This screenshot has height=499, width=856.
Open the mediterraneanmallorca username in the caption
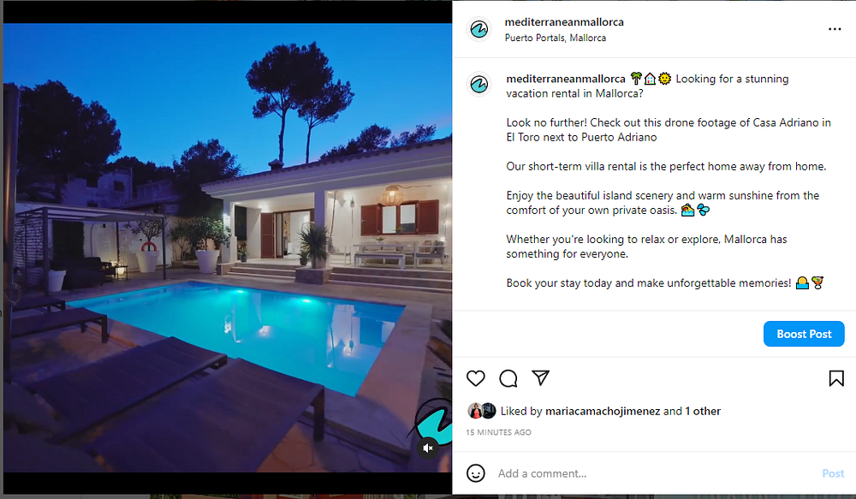tap(566, 79)
